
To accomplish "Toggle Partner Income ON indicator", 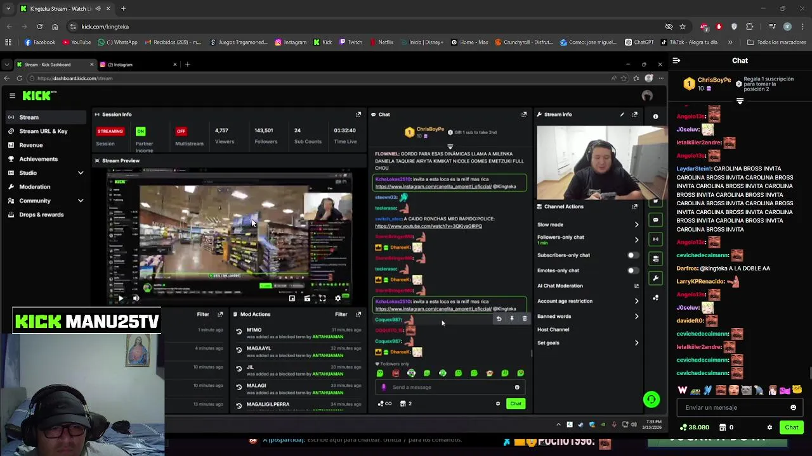I will [x=140, y=131].
